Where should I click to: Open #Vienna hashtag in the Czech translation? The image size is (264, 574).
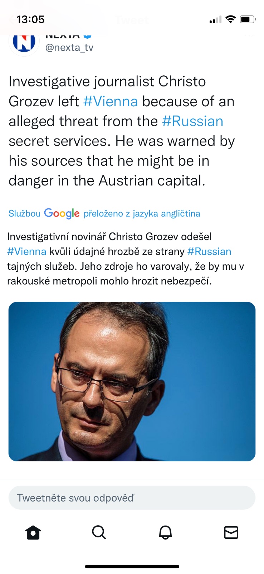pos(27,251)
